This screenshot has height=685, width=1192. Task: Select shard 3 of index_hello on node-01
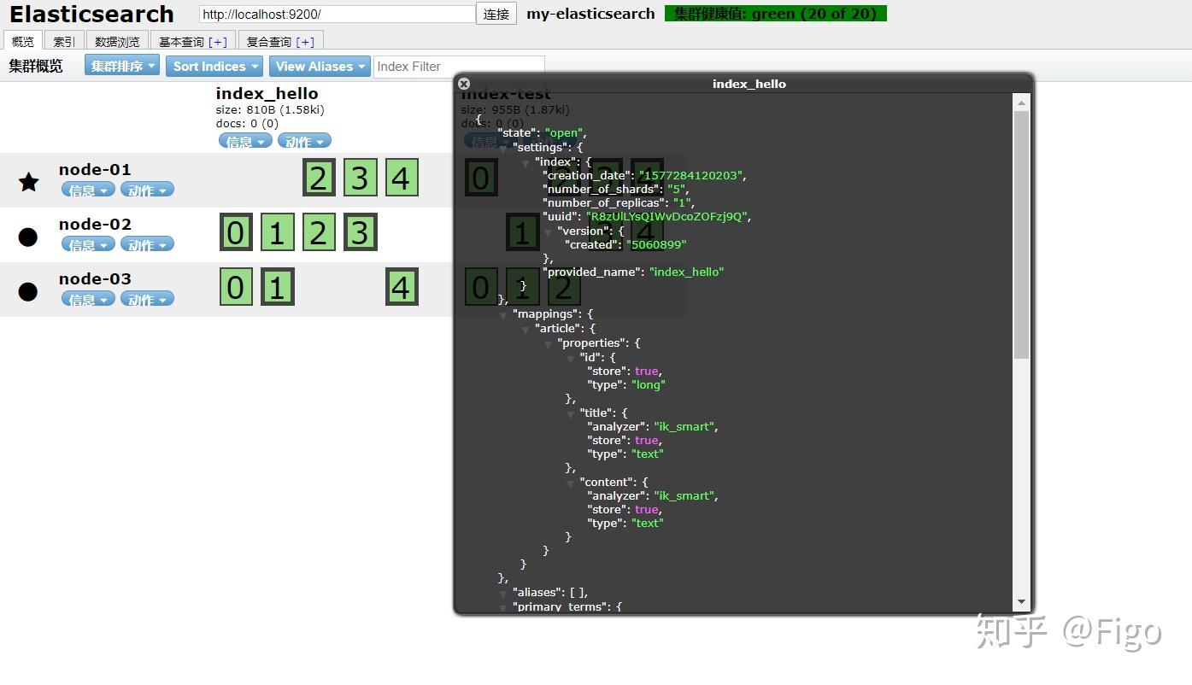[x=360, y=179]
